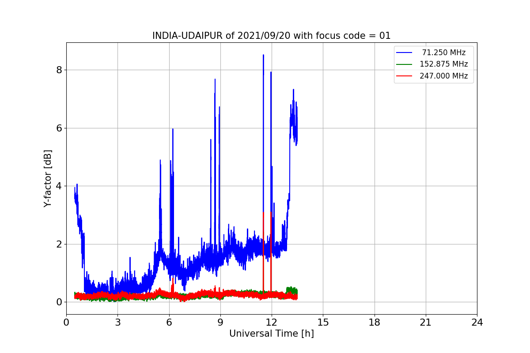530x353 pixels.
Task: Click the green line sample in legend
Action: coord(404,64)
